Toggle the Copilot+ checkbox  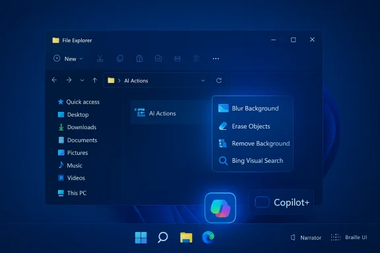(262, 202)
